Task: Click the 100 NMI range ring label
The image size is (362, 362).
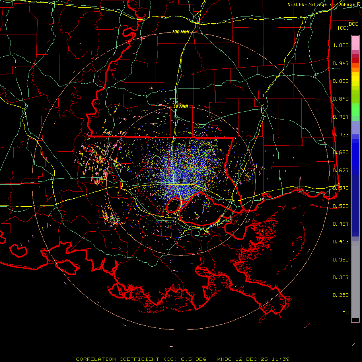Action: click(181, 32)
